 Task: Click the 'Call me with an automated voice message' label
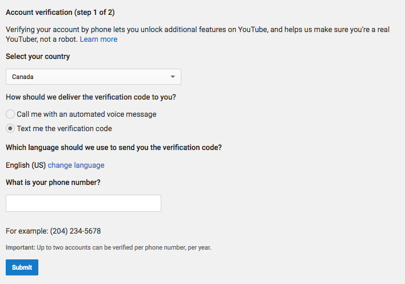click(86, 114)
